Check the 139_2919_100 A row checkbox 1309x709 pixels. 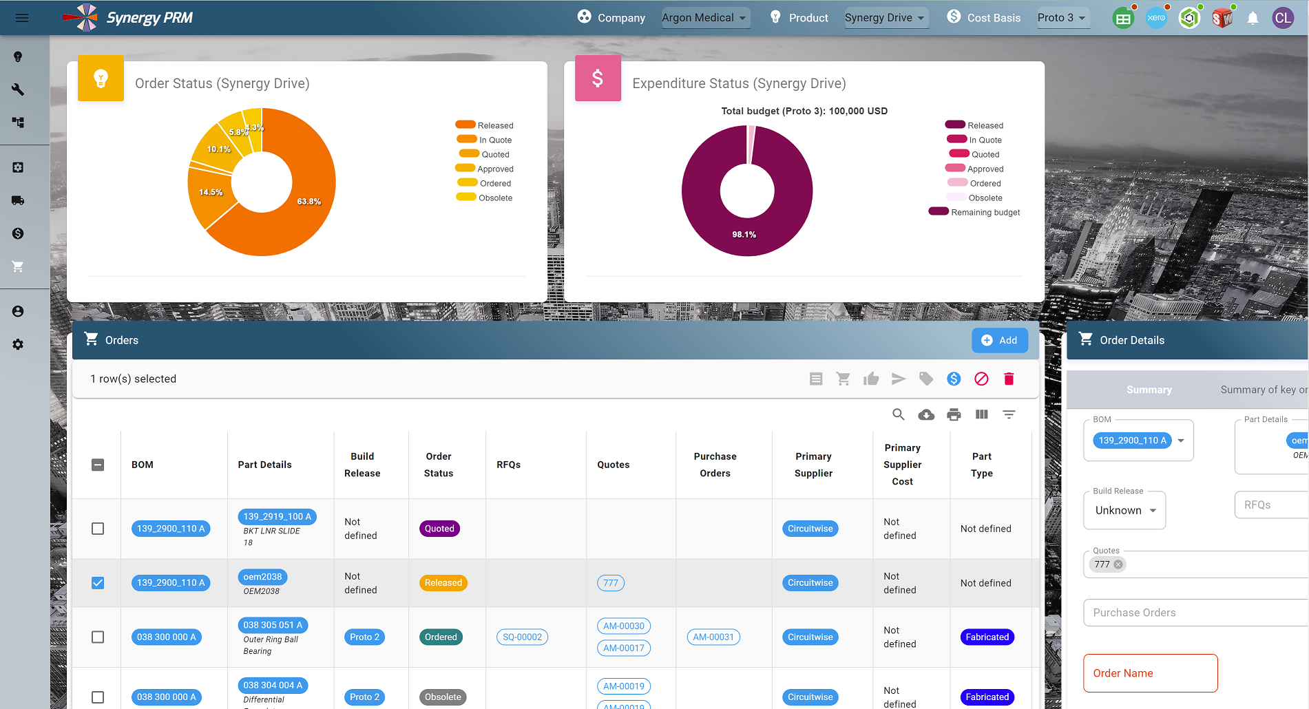98,529
